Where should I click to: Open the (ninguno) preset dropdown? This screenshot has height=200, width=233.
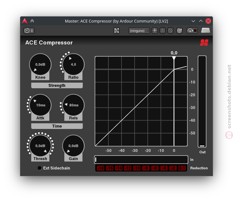[139, 31]
